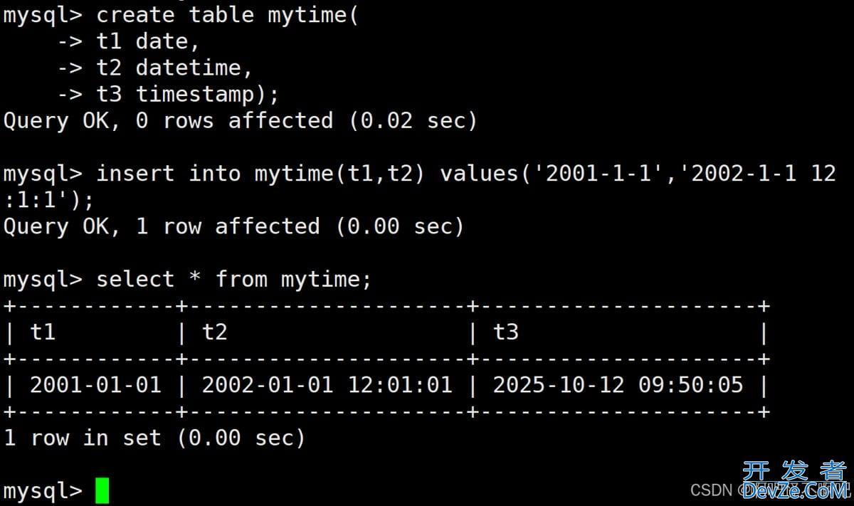The width and height of the screenshot is (854, 506).
Task: Click the 'create table mytime(' command text
Action: (227, 15)
